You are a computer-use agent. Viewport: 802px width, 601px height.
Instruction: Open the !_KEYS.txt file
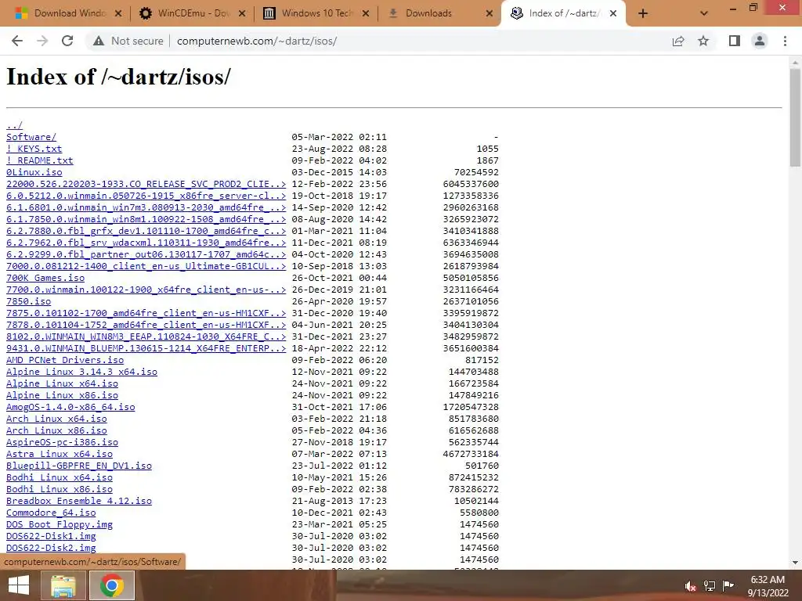[34, 149]
